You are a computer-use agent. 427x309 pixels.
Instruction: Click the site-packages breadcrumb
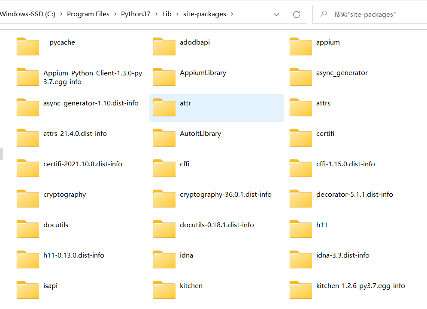205,14
